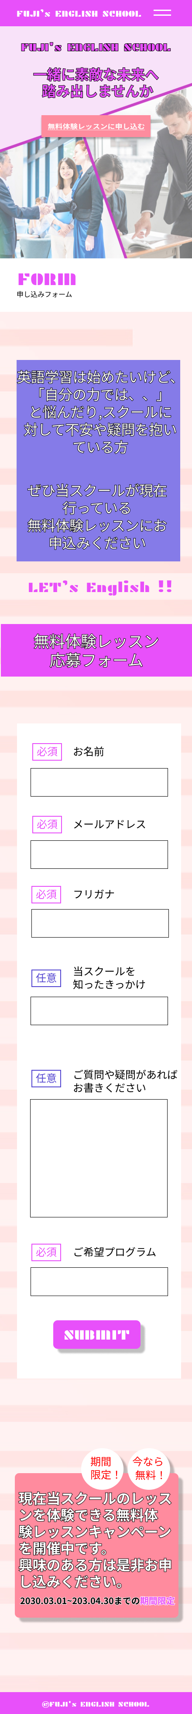Click into the フリガナ text field
The height and width of the screenshot is (1714, 192).
[x=100, y=924]
